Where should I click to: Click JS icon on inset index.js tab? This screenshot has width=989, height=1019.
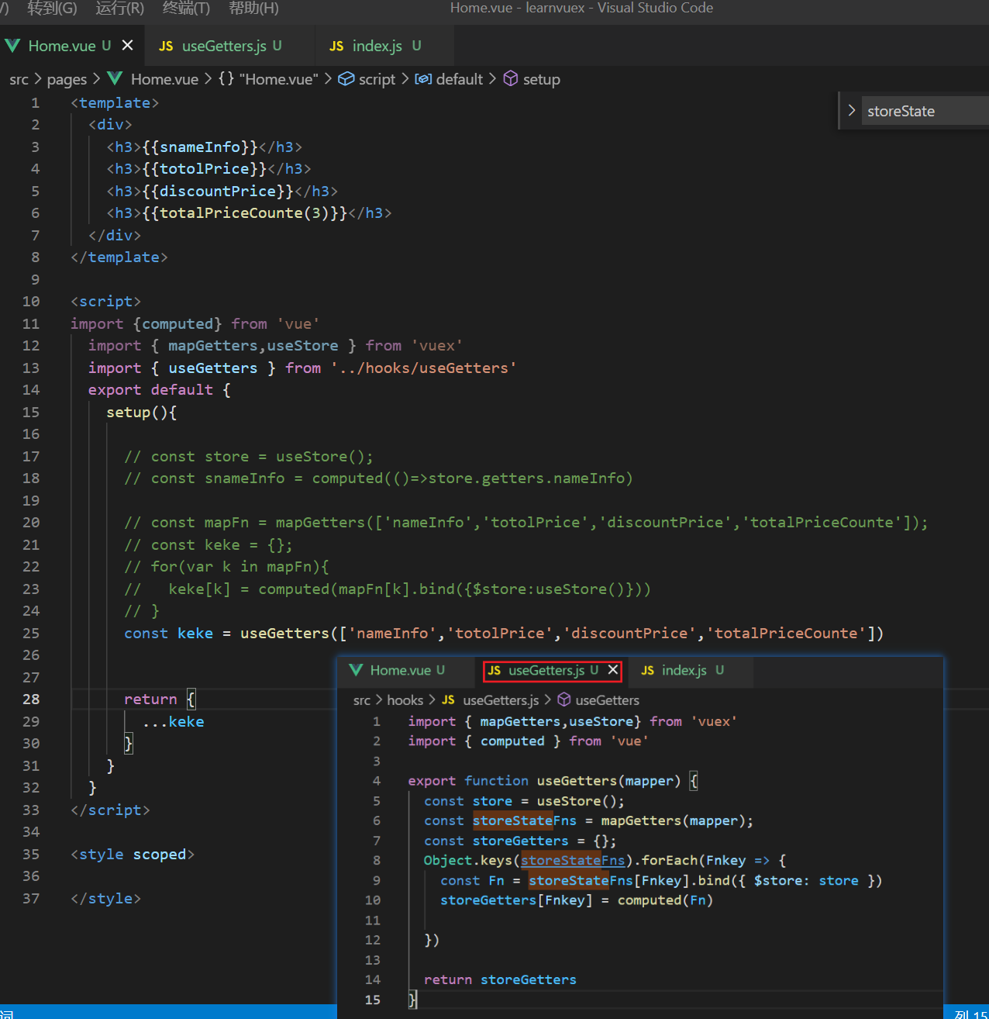[x=648, y=671]
